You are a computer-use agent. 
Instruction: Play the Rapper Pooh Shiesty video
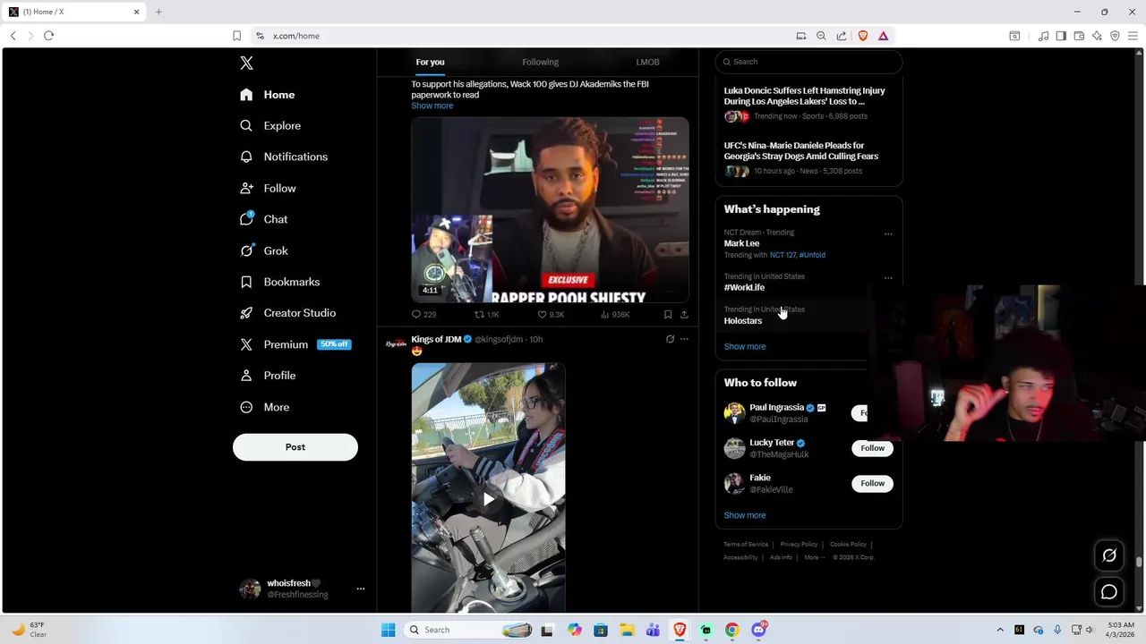pos(550,210)
